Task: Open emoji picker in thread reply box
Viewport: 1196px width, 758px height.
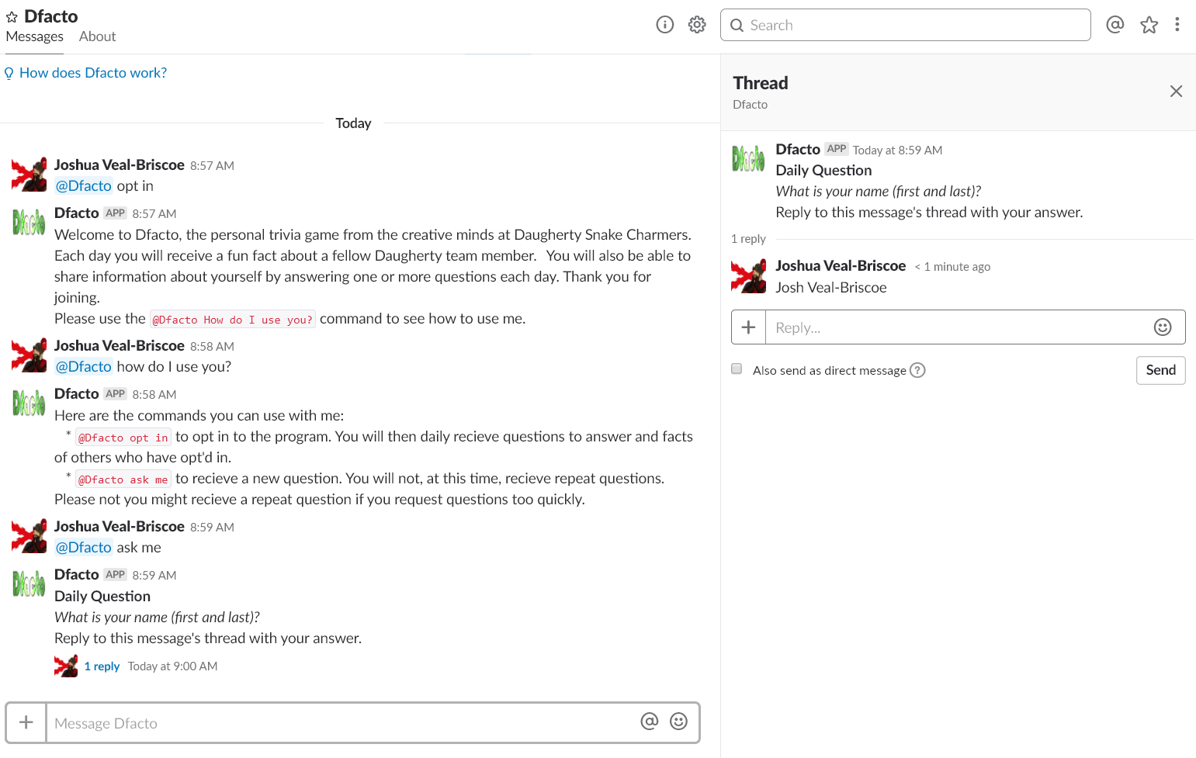Action: (x=1162, y=327)
